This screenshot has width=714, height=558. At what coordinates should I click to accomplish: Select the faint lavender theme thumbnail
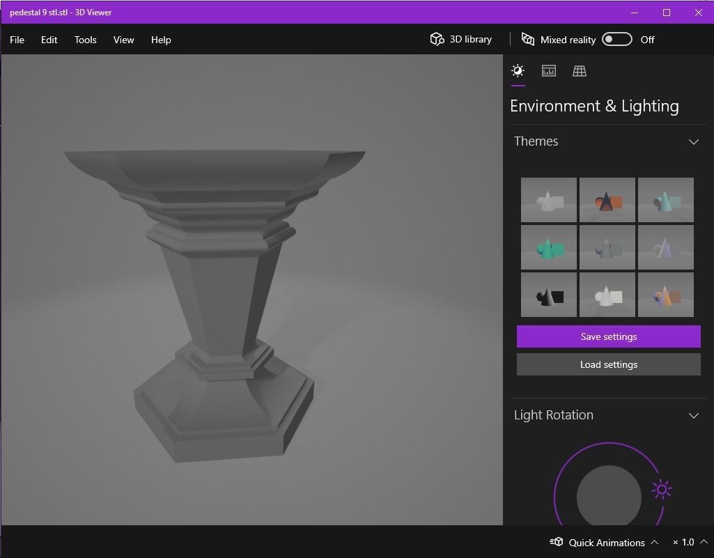point(666,247)
